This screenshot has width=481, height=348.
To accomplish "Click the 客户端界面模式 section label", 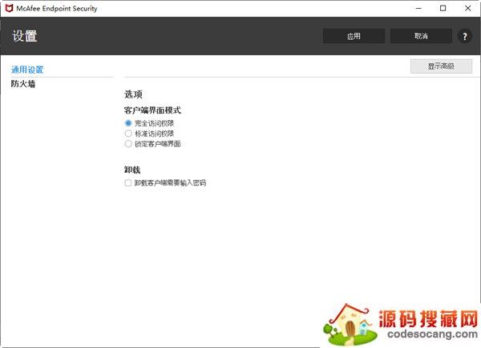I will 152,110.
